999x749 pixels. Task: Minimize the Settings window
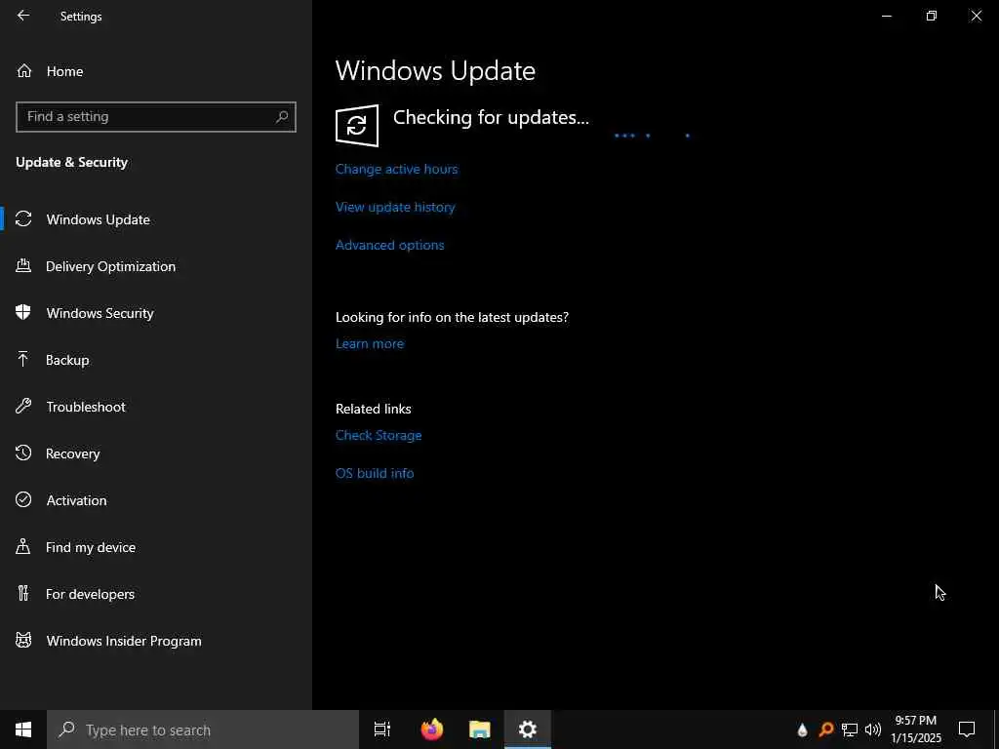pos(886,16)
